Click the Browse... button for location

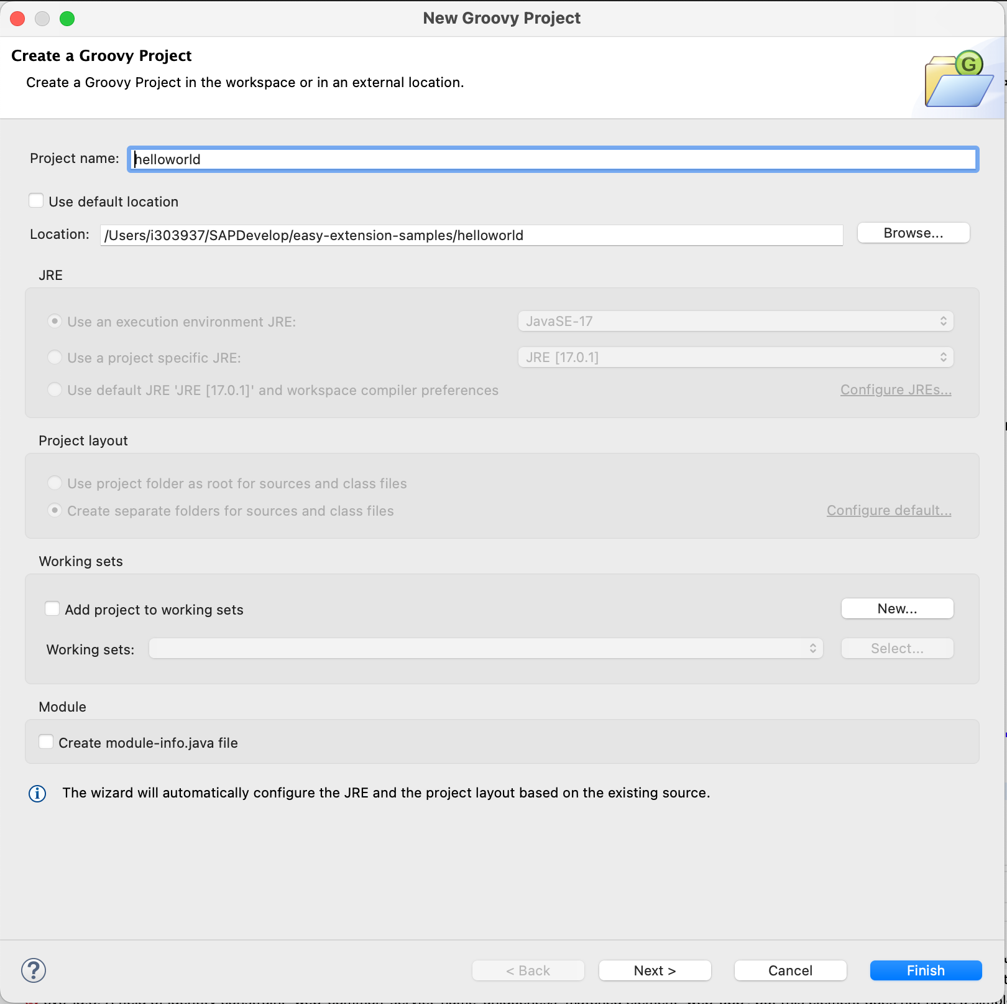tap(913, 233)
